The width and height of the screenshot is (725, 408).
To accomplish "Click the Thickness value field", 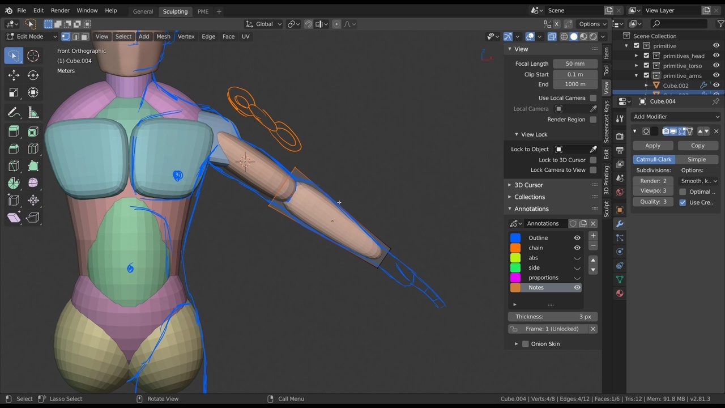I will pyautogui.click(x=552, y=316).
